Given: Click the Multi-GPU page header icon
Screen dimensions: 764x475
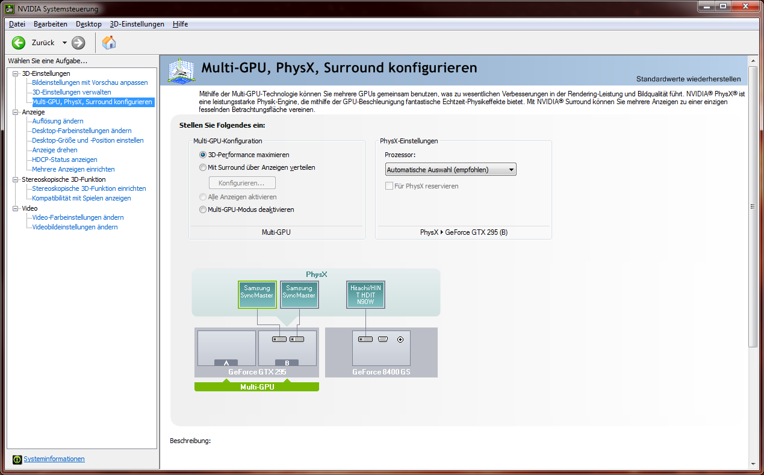Looking at the screenshot, I should tap(181, 71).
